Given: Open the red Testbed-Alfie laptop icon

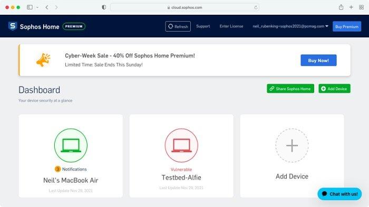Looking at the screenshot, I should coord(181,145).
